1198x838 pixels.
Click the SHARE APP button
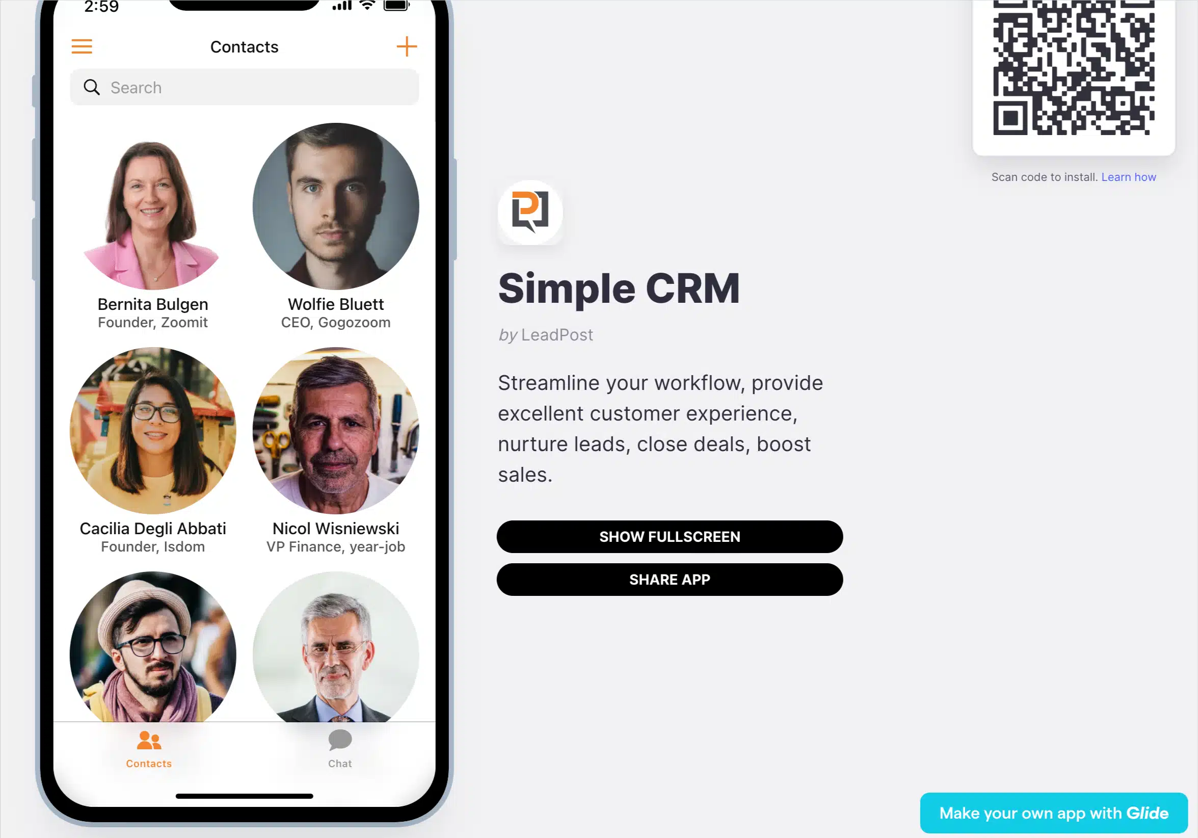pyautogui.click(x=670, y=579)
